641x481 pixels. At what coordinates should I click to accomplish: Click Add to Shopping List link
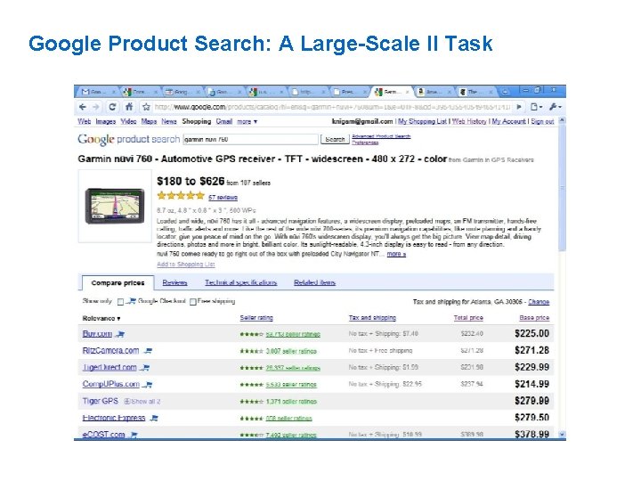tap(185, 265)
